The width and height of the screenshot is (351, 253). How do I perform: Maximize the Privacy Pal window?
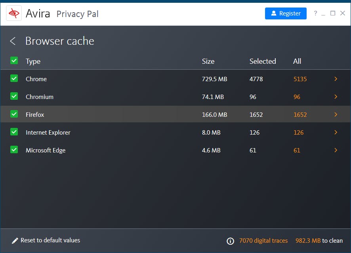tap(333, 13)
